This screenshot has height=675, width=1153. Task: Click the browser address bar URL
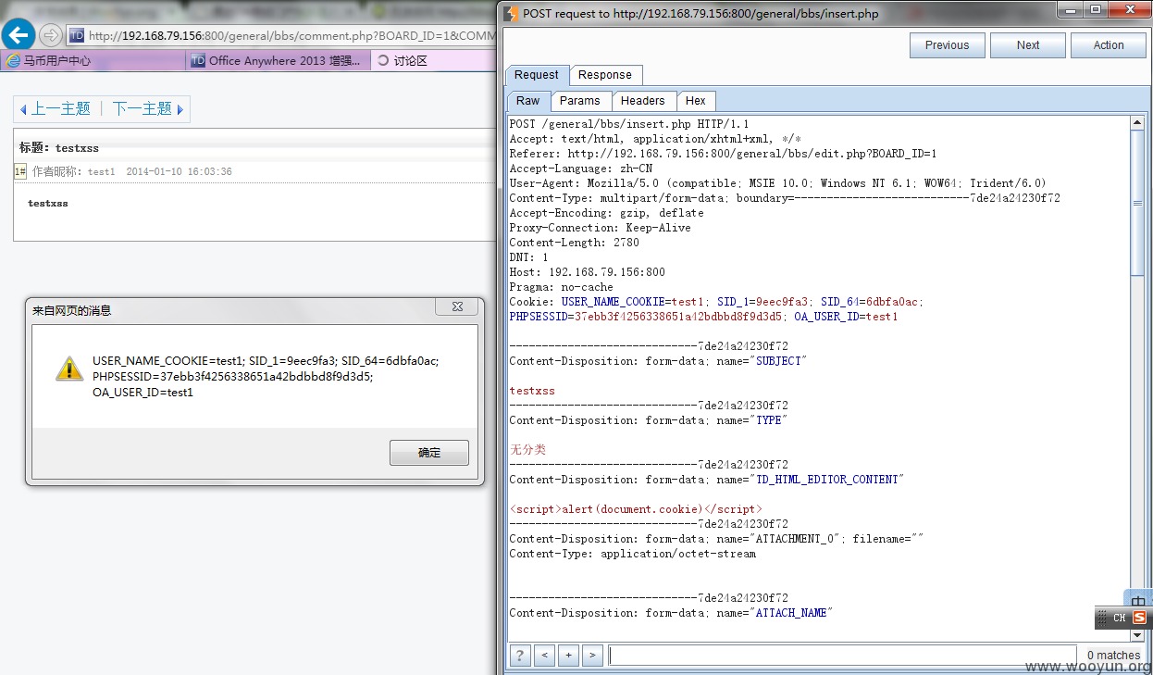(291, 35)
